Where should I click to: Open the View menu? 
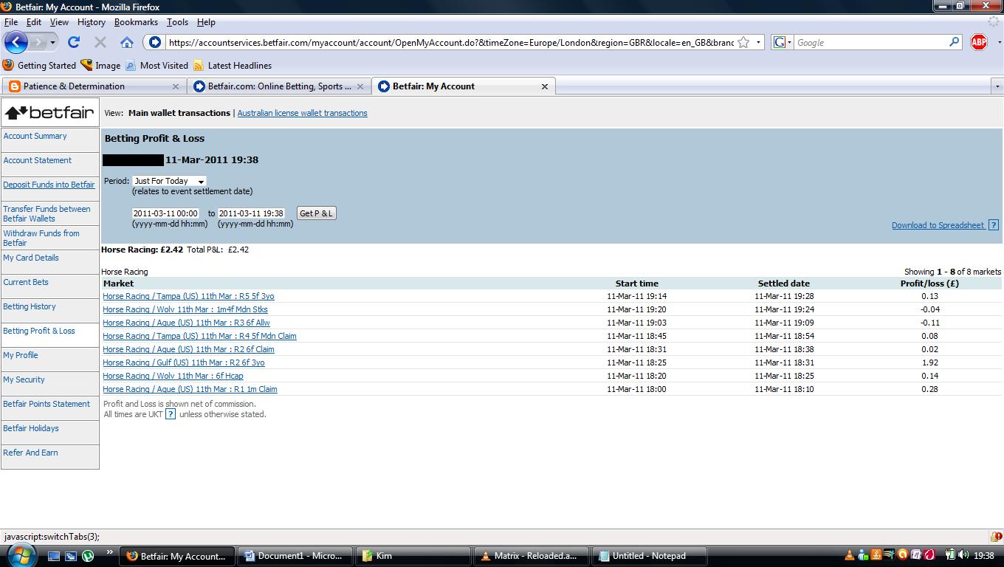point(59,22)
